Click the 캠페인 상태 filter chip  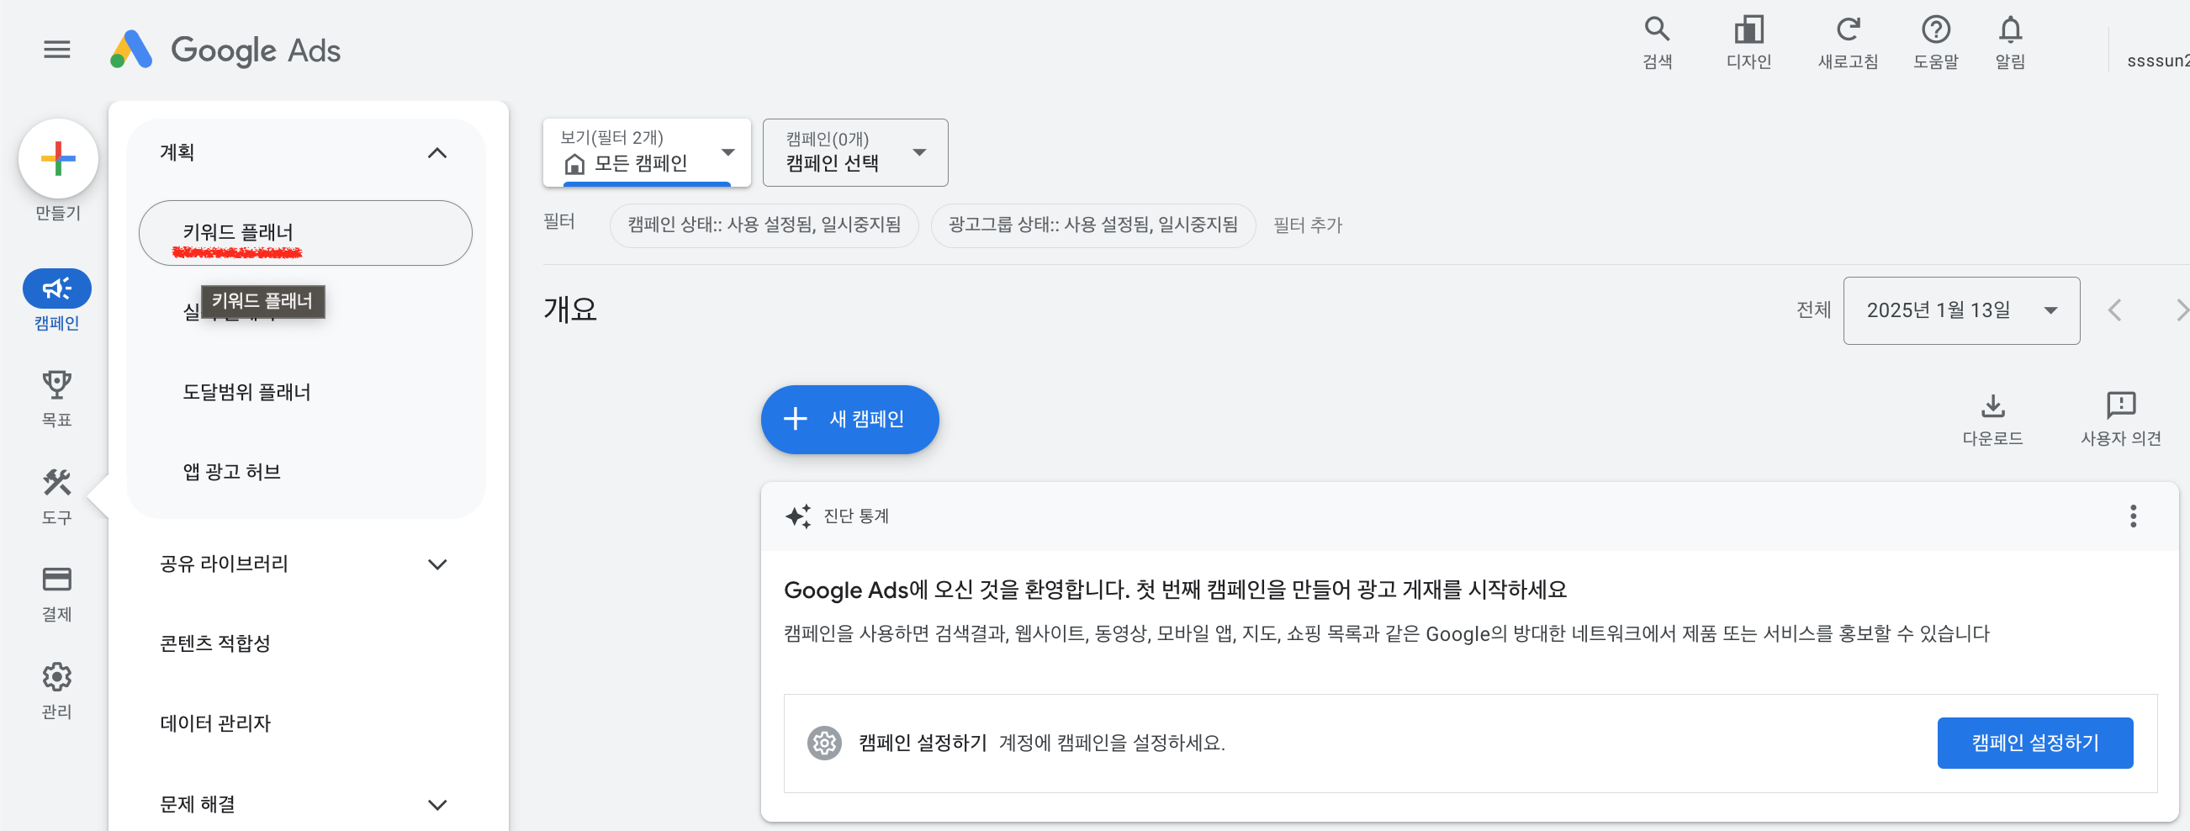tap(764, 225)
